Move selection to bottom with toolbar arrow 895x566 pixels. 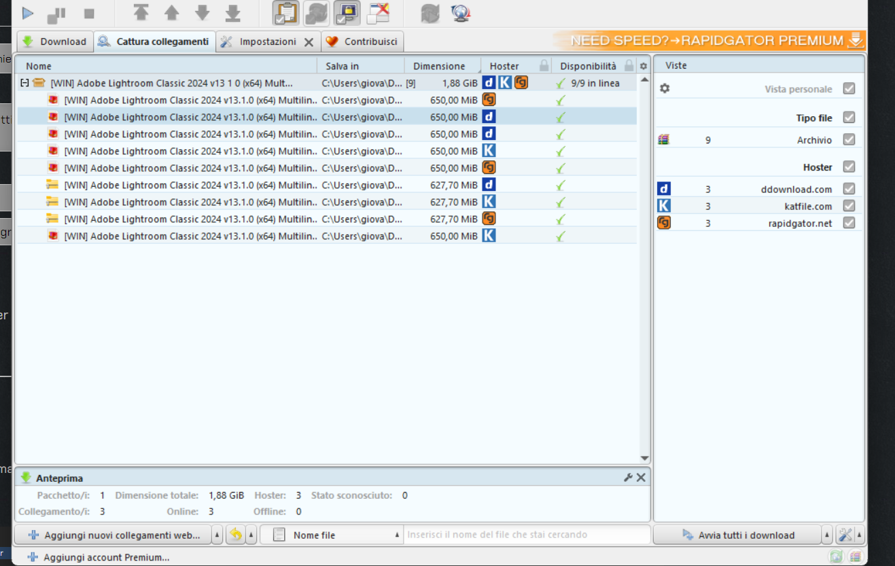233,13
